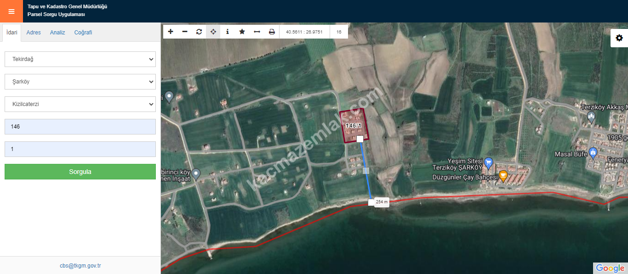Viewport: 628px width, 274px height.
Task: Click the refresh map icon
Action: [x=199, y=32]
